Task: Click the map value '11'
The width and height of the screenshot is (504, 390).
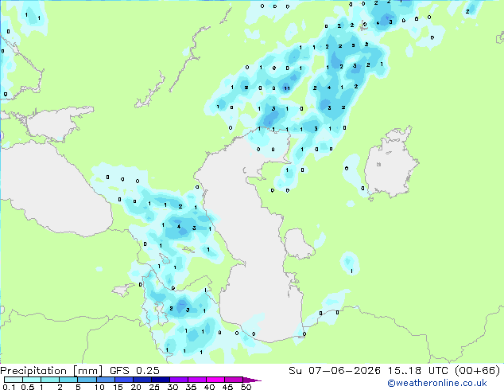Action: (287, 88)
